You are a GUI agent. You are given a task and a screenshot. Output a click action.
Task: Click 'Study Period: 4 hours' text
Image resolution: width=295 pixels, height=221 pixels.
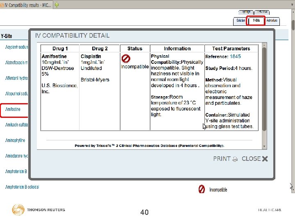coord(229,68)
